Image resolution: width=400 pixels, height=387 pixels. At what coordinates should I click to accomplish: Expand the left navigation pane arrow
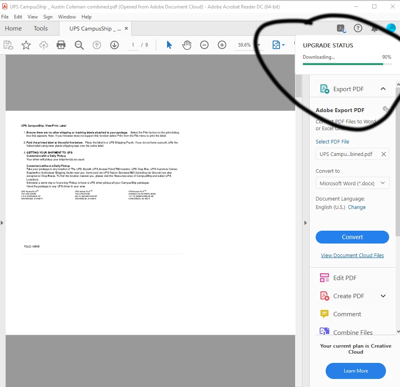[2, 223]
